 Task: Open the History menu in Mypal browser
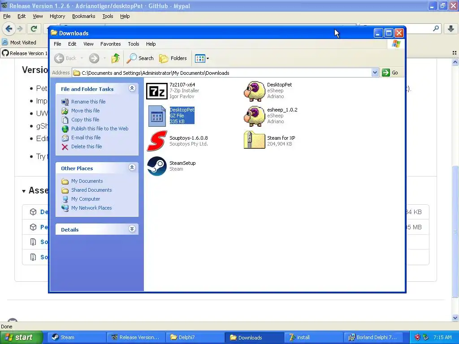pyautogui.click(x=57, y=17)
